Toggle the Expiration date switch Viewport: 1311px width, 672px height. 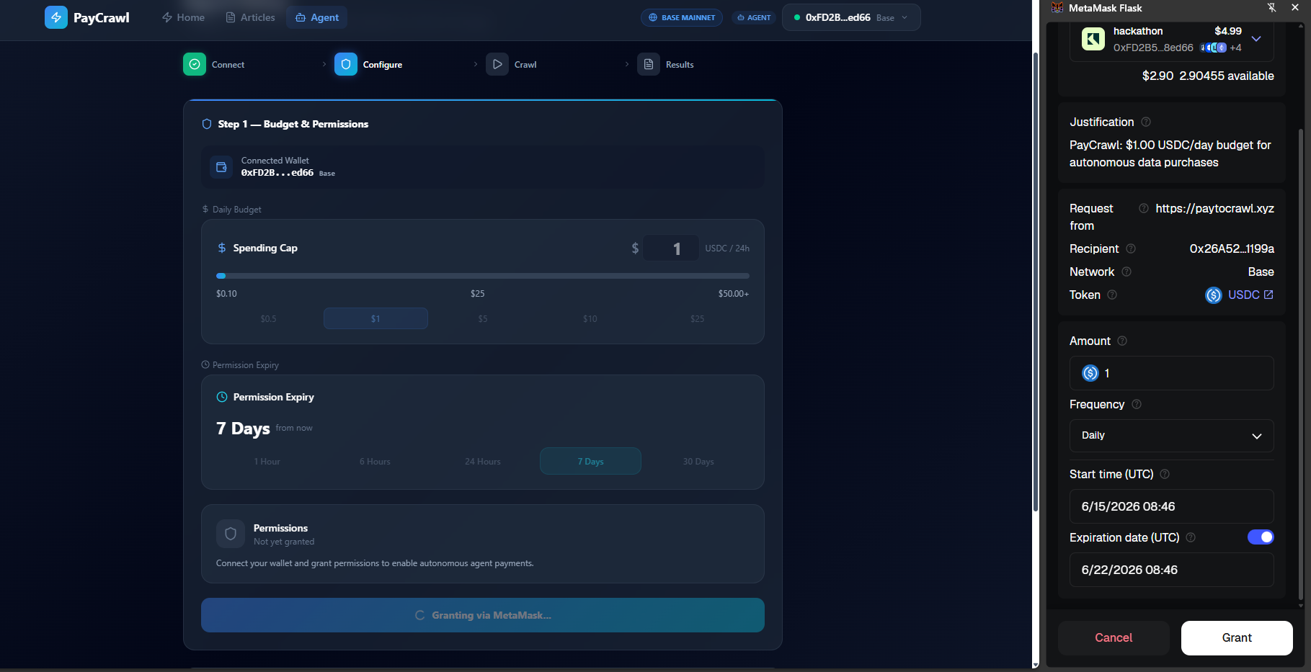coord(1261,537)
